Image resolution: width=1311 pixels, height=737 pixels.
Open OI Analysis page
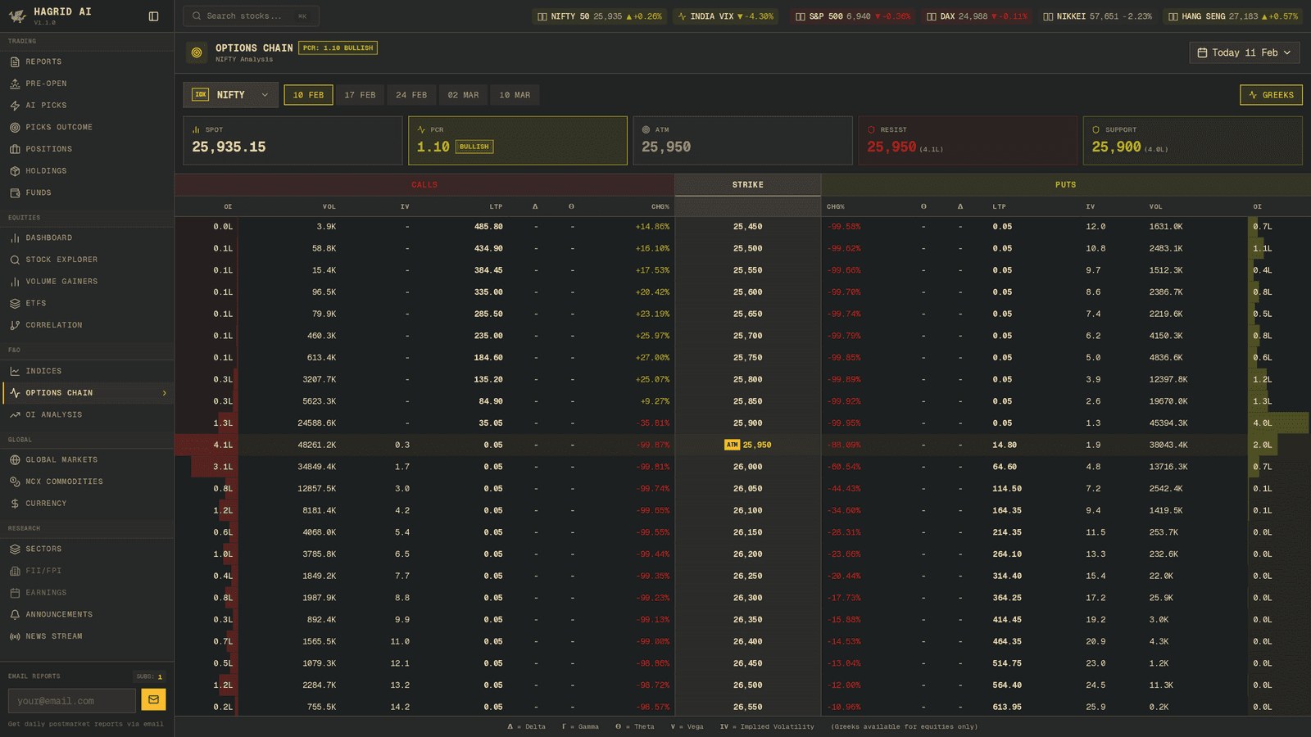(x=87, y=415)
